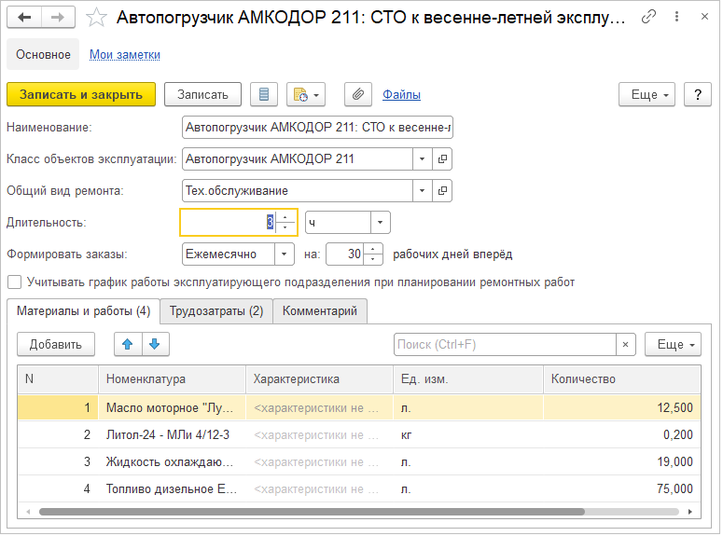Screen dimensions: 723x536
Task: Decrease Длительность with down spinner
Action: click(x=285, y=227)
